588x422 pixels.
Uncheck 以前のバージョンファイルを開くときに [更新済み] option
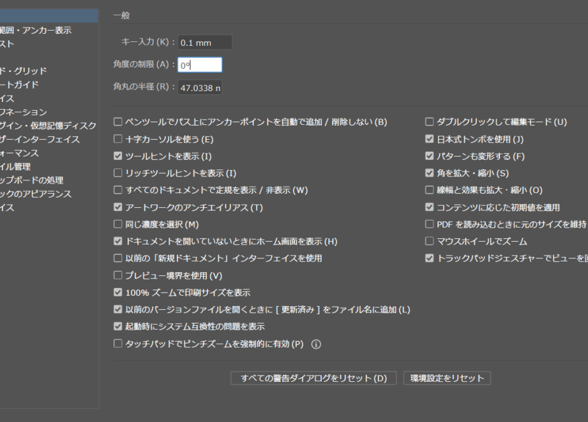tap(117, 309)
